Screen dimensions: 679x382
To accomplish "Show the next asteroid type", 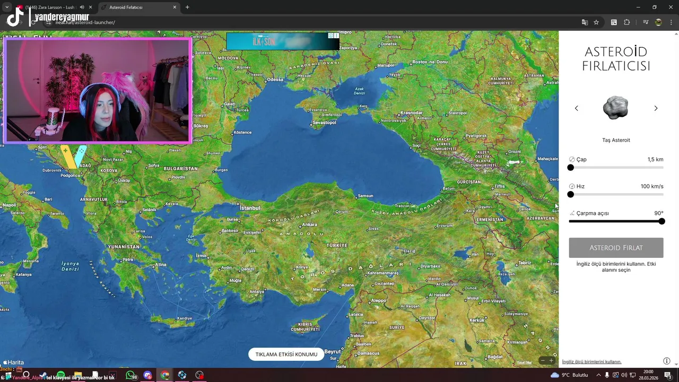I will click(x=656, y=108).
